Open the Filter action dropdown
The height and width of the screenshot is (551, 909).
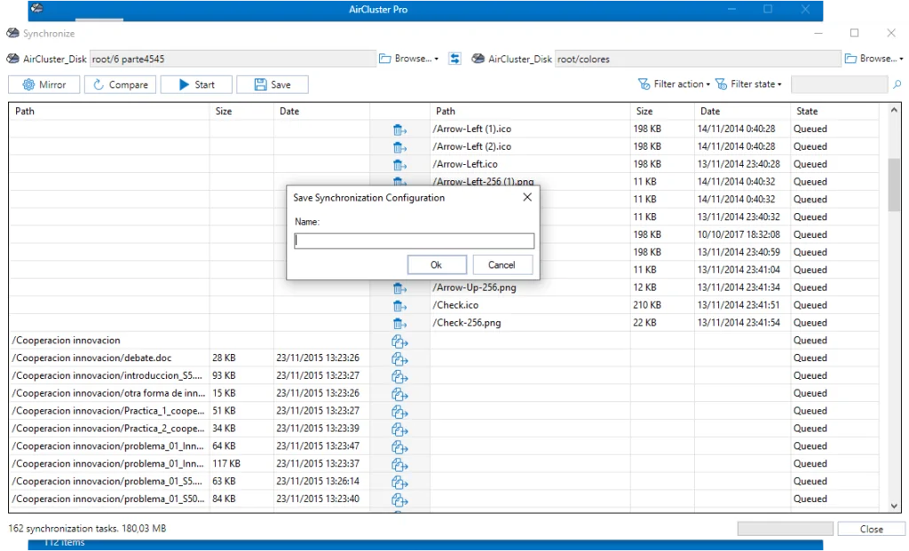point(674,85)
